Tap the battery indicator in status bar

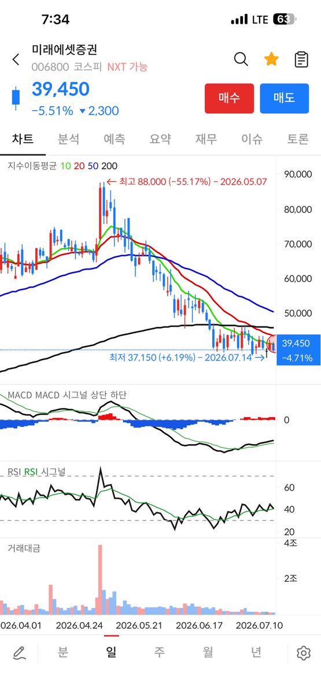click(x=284, y=19)
